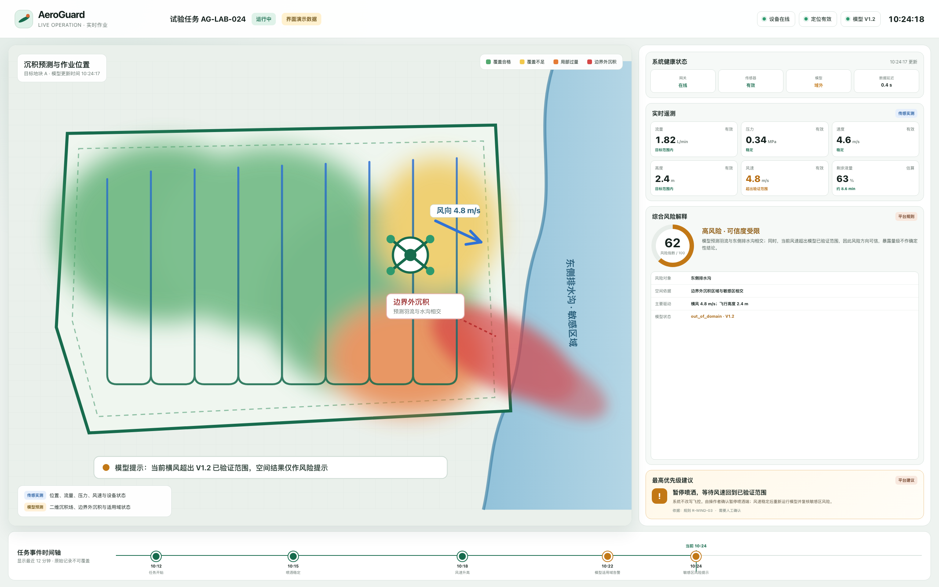Select the 边界外沉积 red legend swatch

pos(589,62)
